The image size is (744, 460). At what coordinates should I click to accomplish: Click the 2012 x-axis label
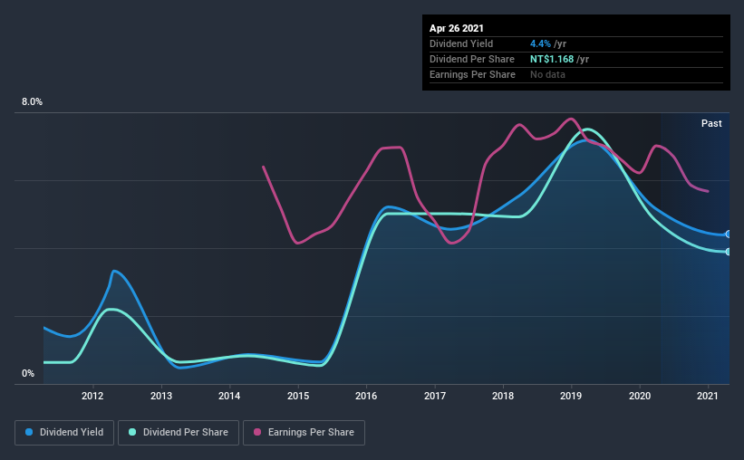(x=92, y=396)
